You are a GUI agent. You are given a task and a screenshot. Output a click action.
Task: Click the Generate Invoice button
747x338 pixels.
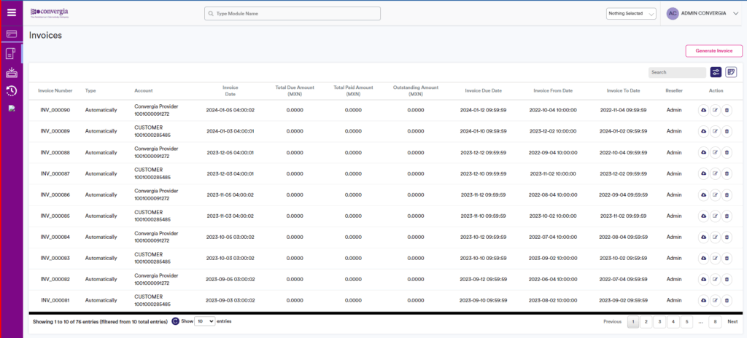pos(713,51)
